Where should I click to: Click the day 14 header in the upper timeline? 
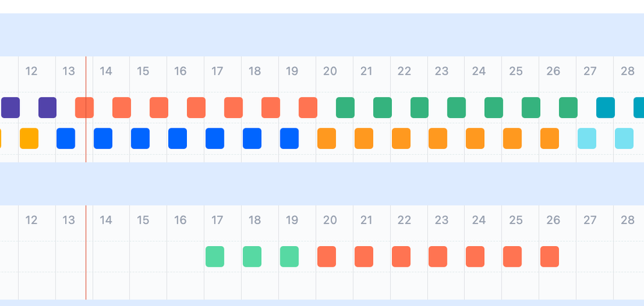point(106,72)
